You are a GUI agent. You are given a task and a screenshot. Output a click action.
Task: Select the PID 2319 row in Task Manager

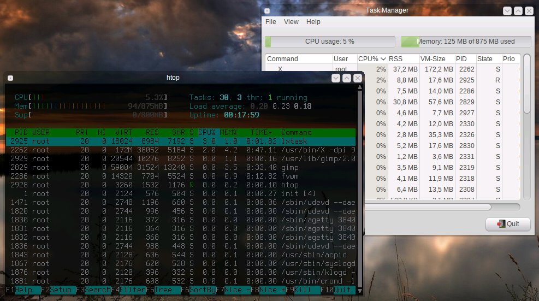(x=442, y=168)
